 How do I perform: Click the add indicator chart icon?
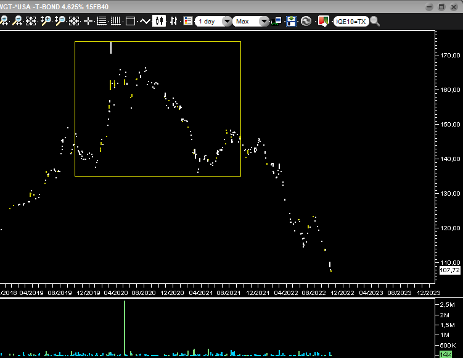point(277,21)
